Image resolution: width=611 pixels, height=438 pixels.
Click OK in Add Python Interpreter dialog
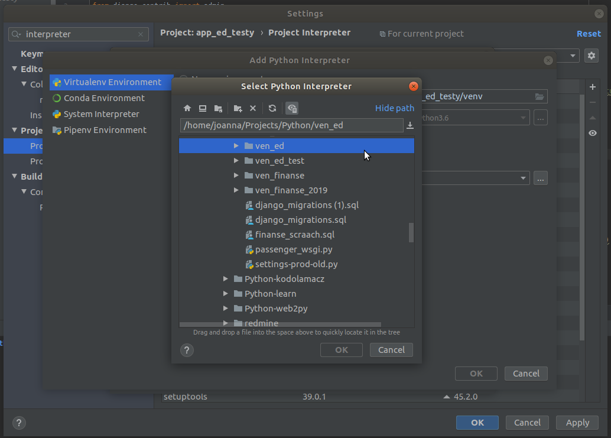click(476, 374)
